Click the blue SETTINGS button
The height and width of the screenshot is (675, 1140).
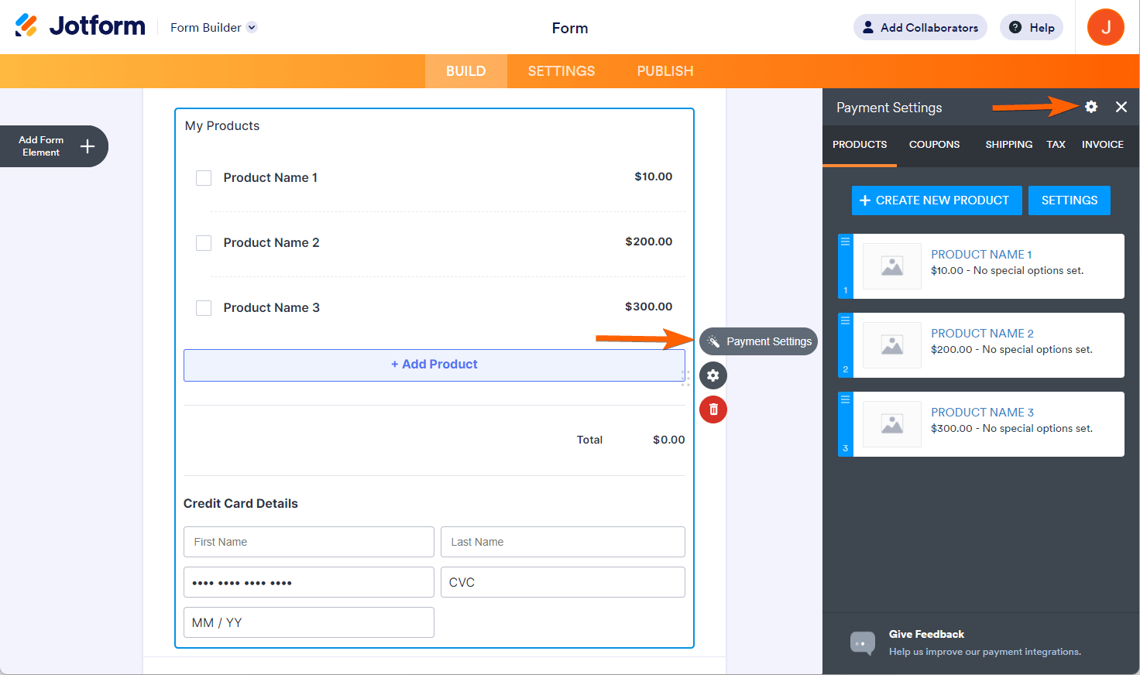tap(1070, 200)
